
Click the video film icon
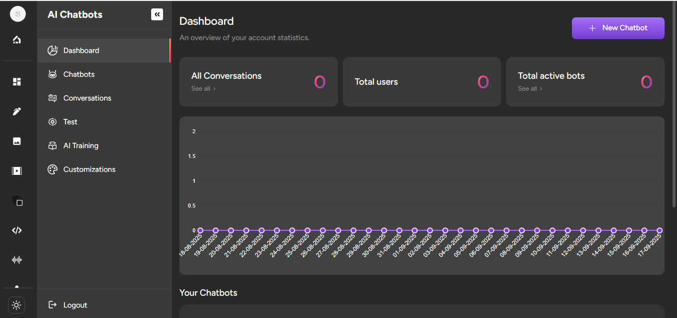tap(17, 171)
